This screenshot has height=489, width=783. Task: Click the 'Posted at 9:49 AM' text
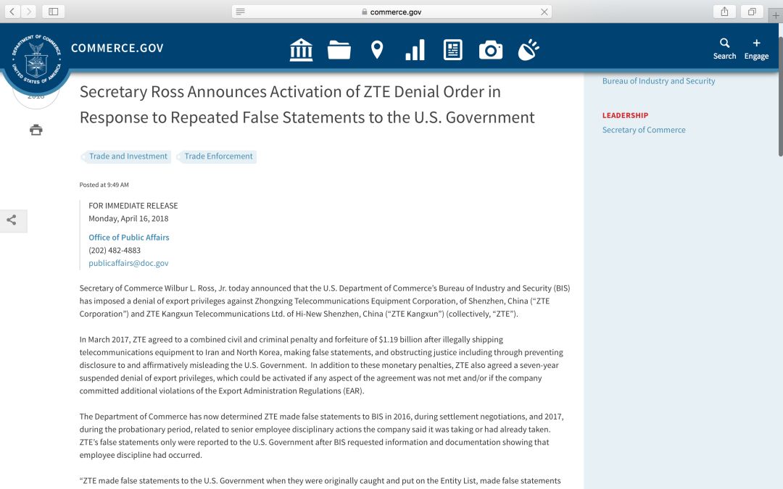104,185
